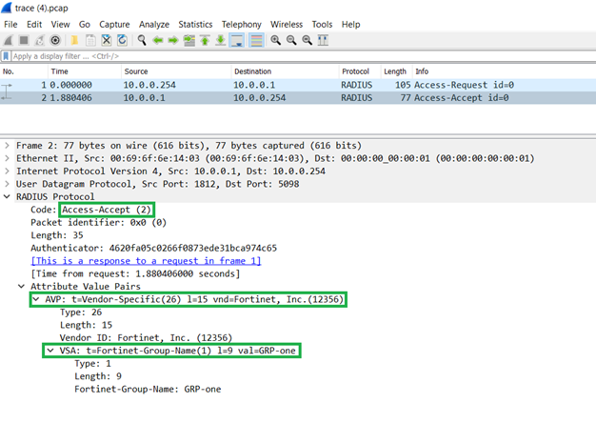The image size is (596, 423).
Task: Follow the response to frame 1 link
Action: 146,260
